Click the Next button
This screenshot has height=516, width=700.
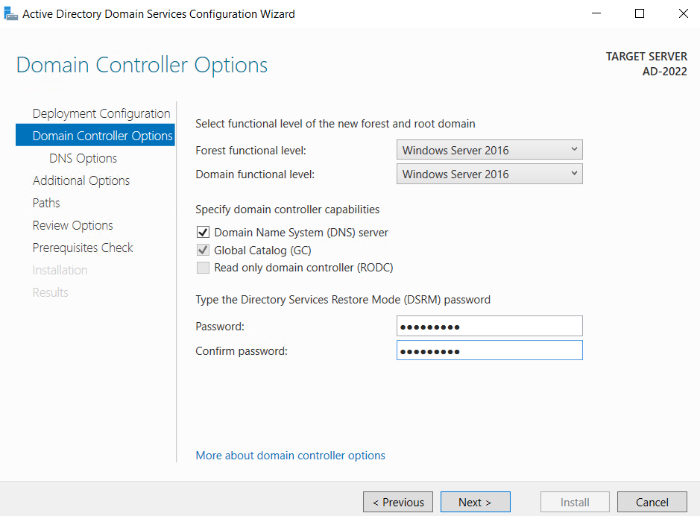(475, 502)
